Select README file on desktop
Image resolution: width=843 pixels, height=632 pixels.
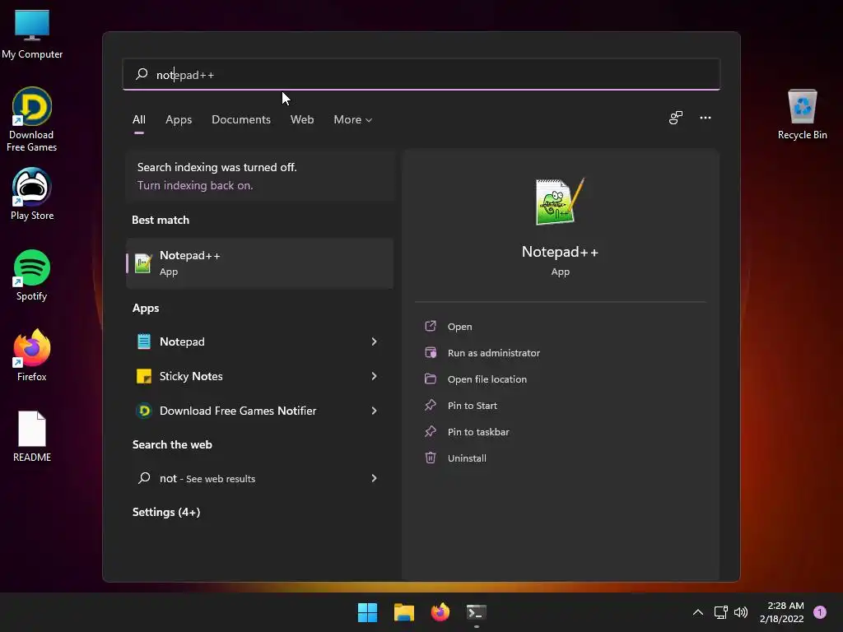pos(32,436)
